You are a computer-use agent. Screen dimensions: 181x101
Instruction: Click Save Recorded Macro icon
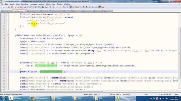click(x=96, y=7)
